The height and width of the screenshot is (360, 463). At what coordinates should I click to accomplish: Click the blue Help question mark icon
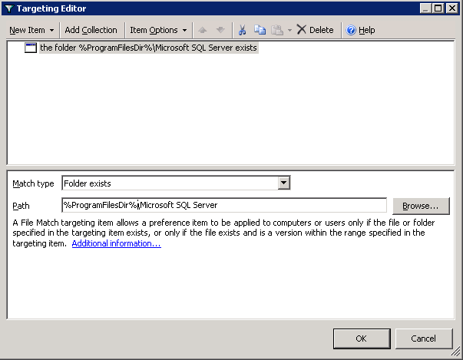[x=351, y=30]
